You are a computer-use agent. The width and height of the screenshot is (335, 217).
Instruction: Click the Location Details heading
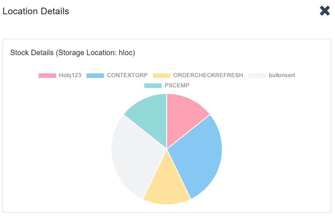36,11
